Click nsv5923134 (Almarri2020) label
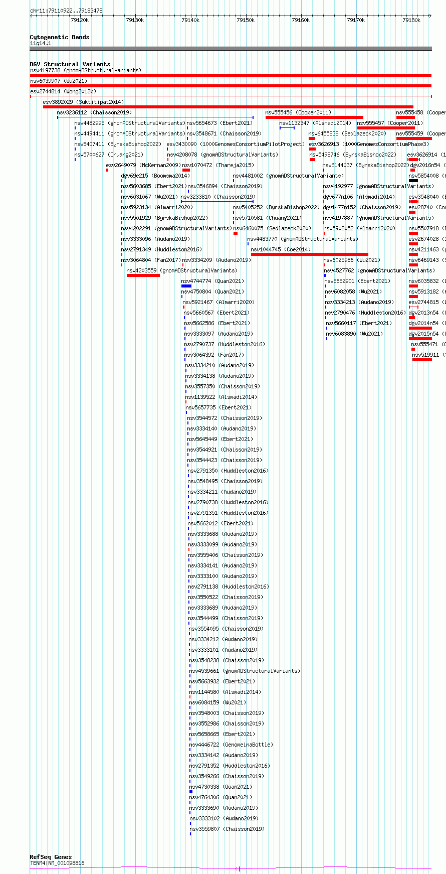 (157, 207)
